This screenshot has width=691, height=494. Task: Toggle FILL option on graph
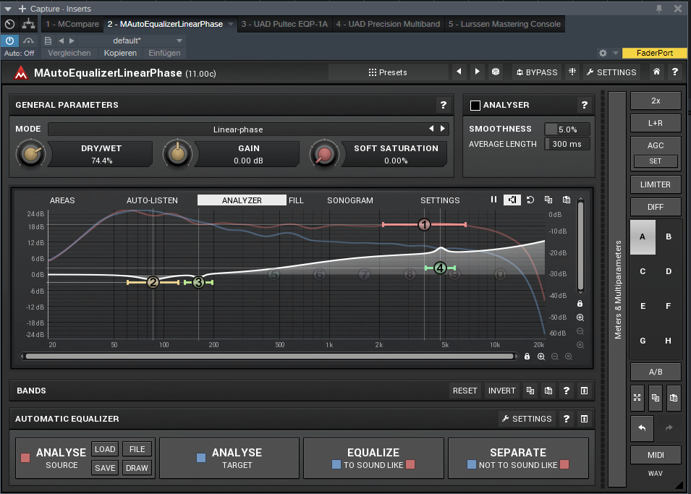[x=296, y=200]
